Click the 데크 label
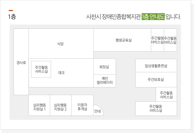The width and height of the screenshot is (194, 133). [61, 73]
